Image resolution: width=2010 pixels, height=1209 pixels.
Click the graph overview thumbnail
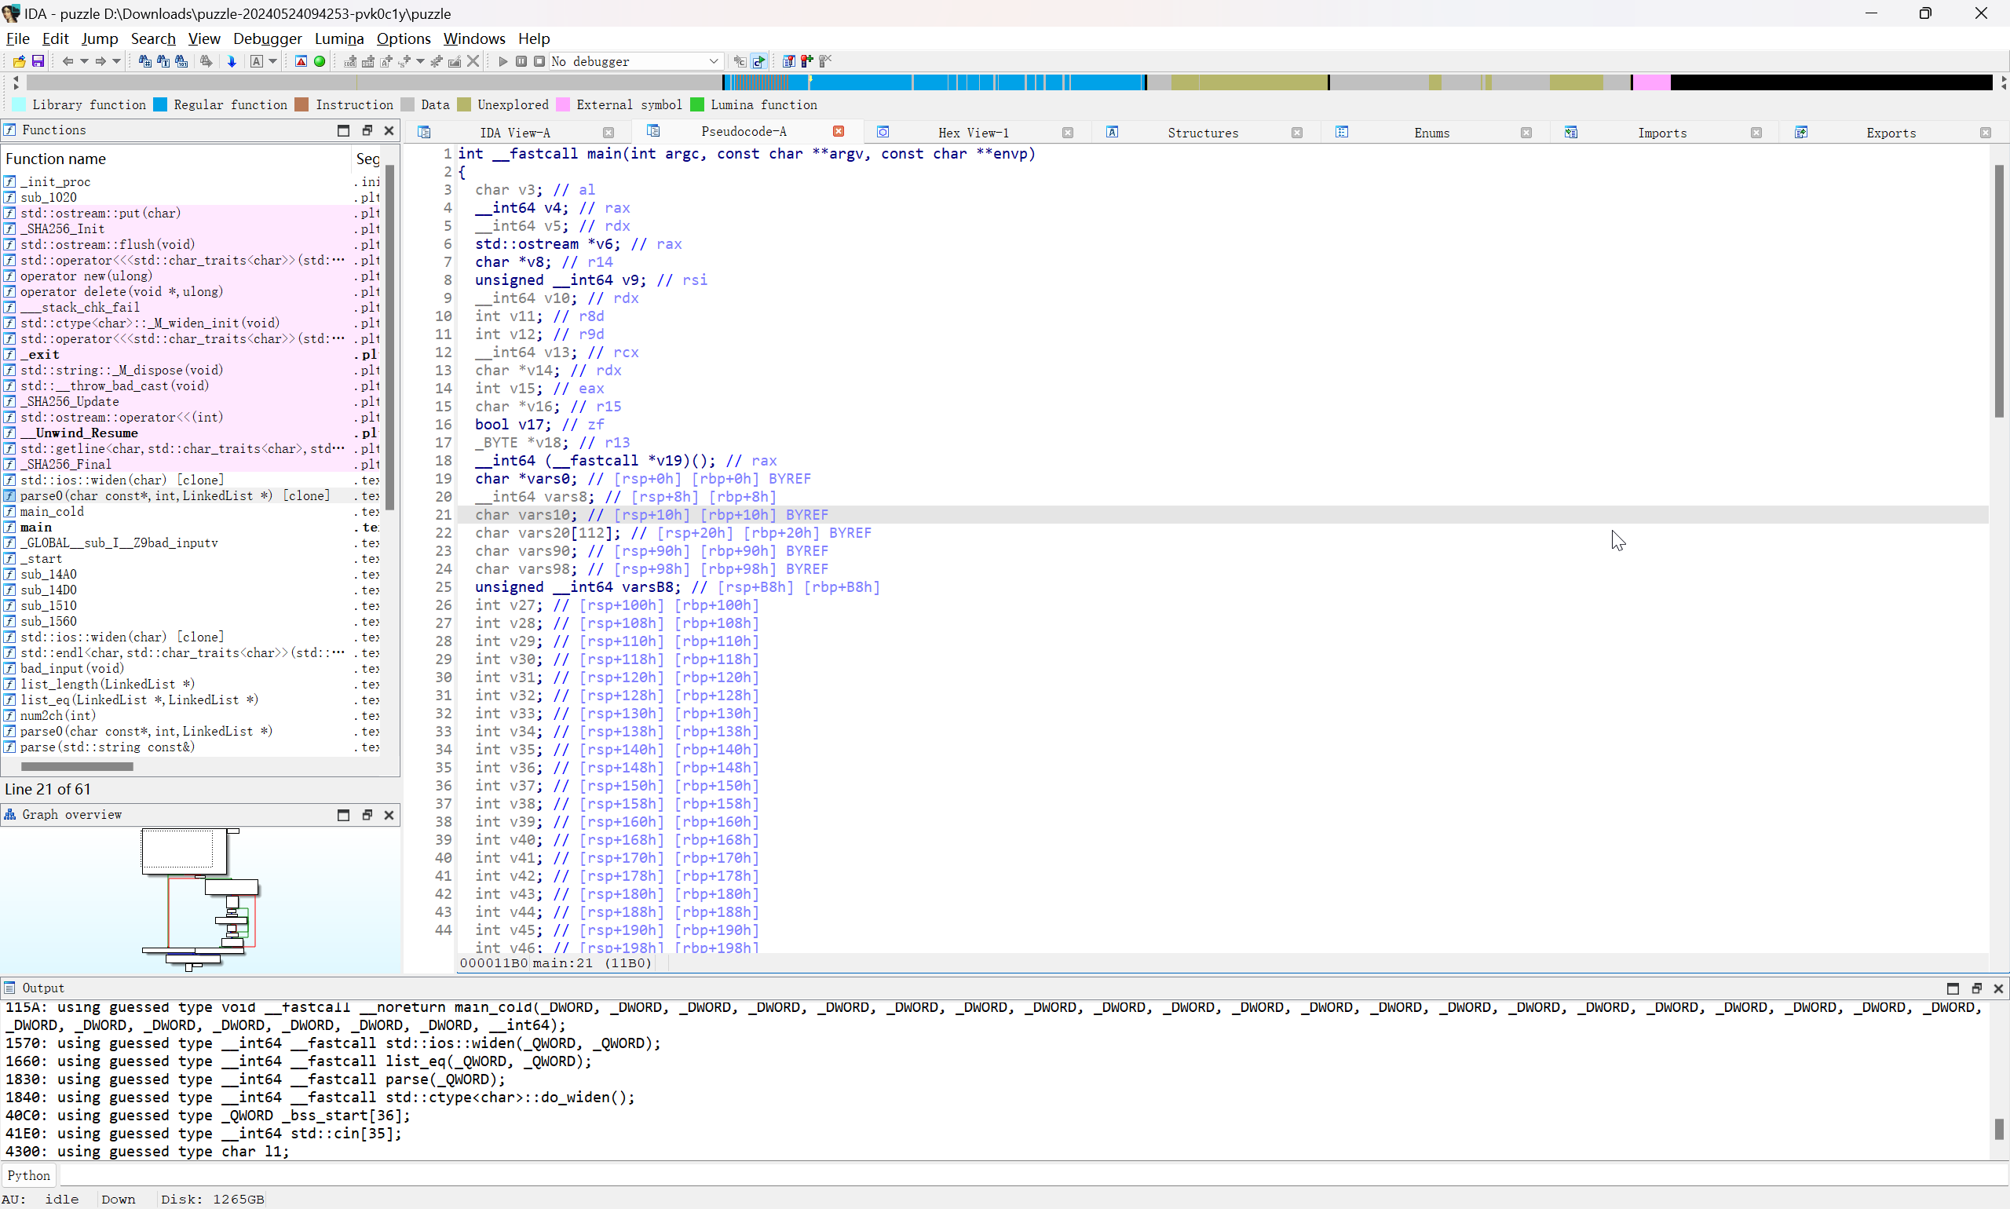200,900
